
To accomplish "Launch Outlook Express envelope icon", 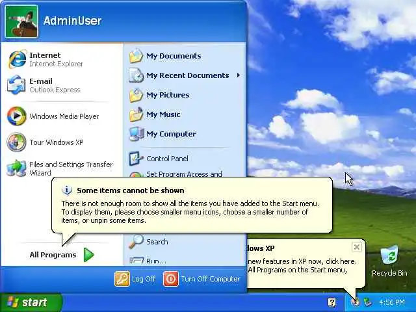I will pyautogui.click(x=16, y=85).
